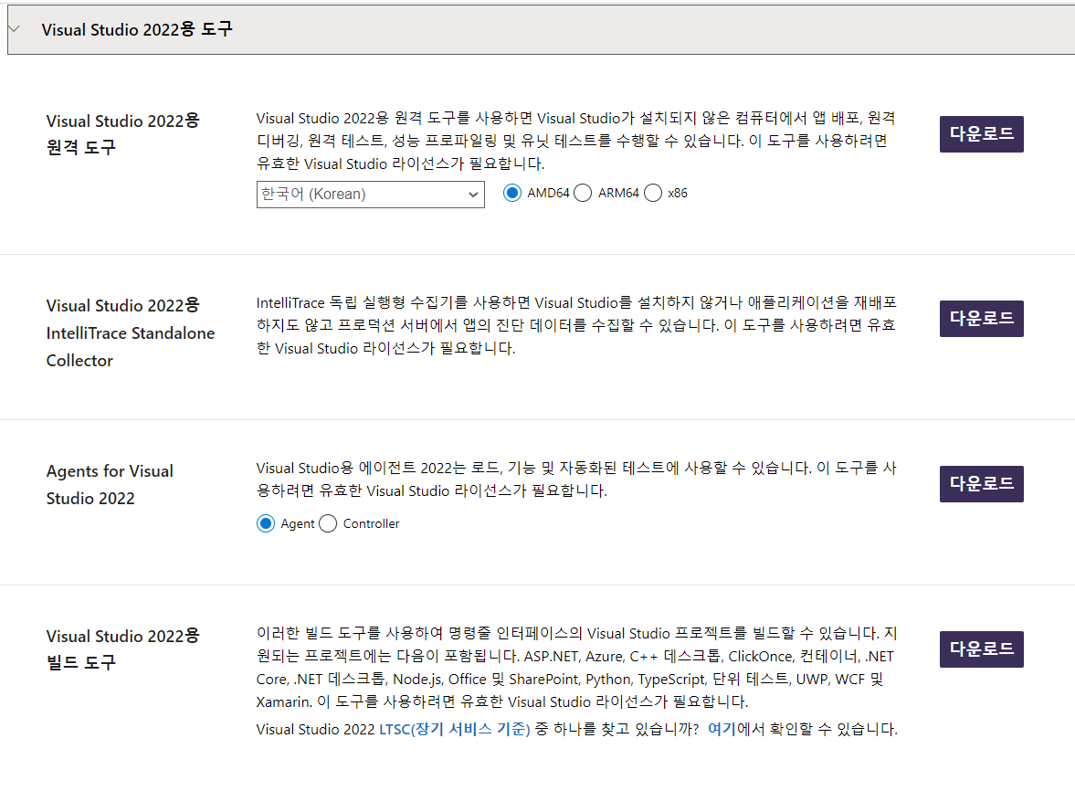Image resolution: width=1075 pixels, height=791 pixels.
Task: Download Visual Studio 2022용 원격 도구
Action: tap(981, 133)
